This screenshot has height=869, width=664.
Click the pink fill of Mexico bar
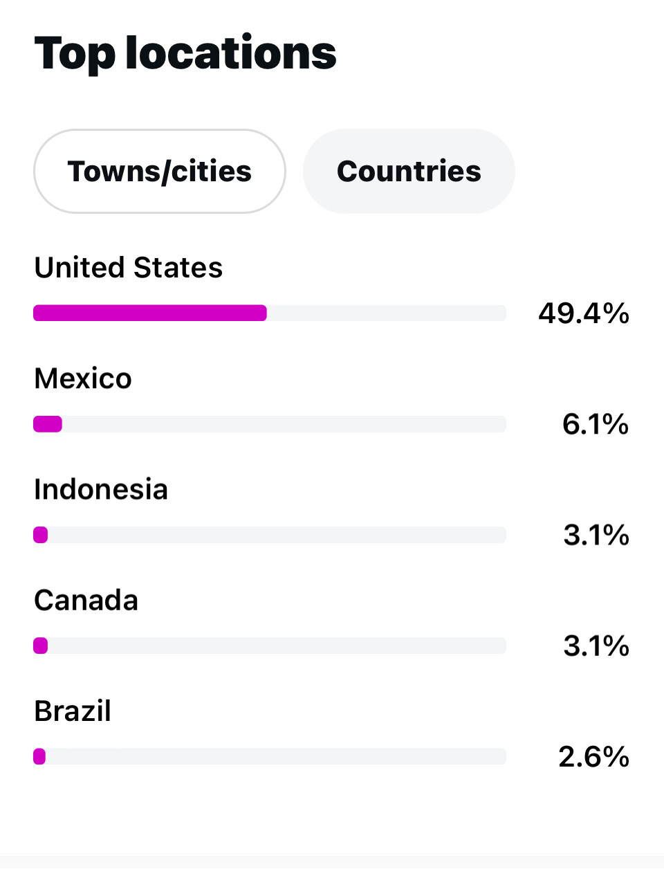[48, 424]
